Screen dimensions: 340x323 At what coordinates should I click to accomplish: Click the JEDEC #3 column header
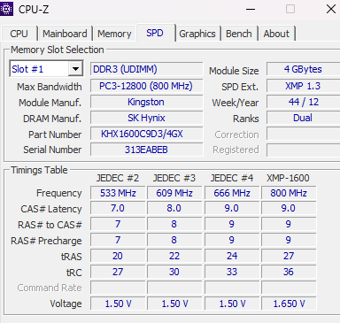coord(174,178)
